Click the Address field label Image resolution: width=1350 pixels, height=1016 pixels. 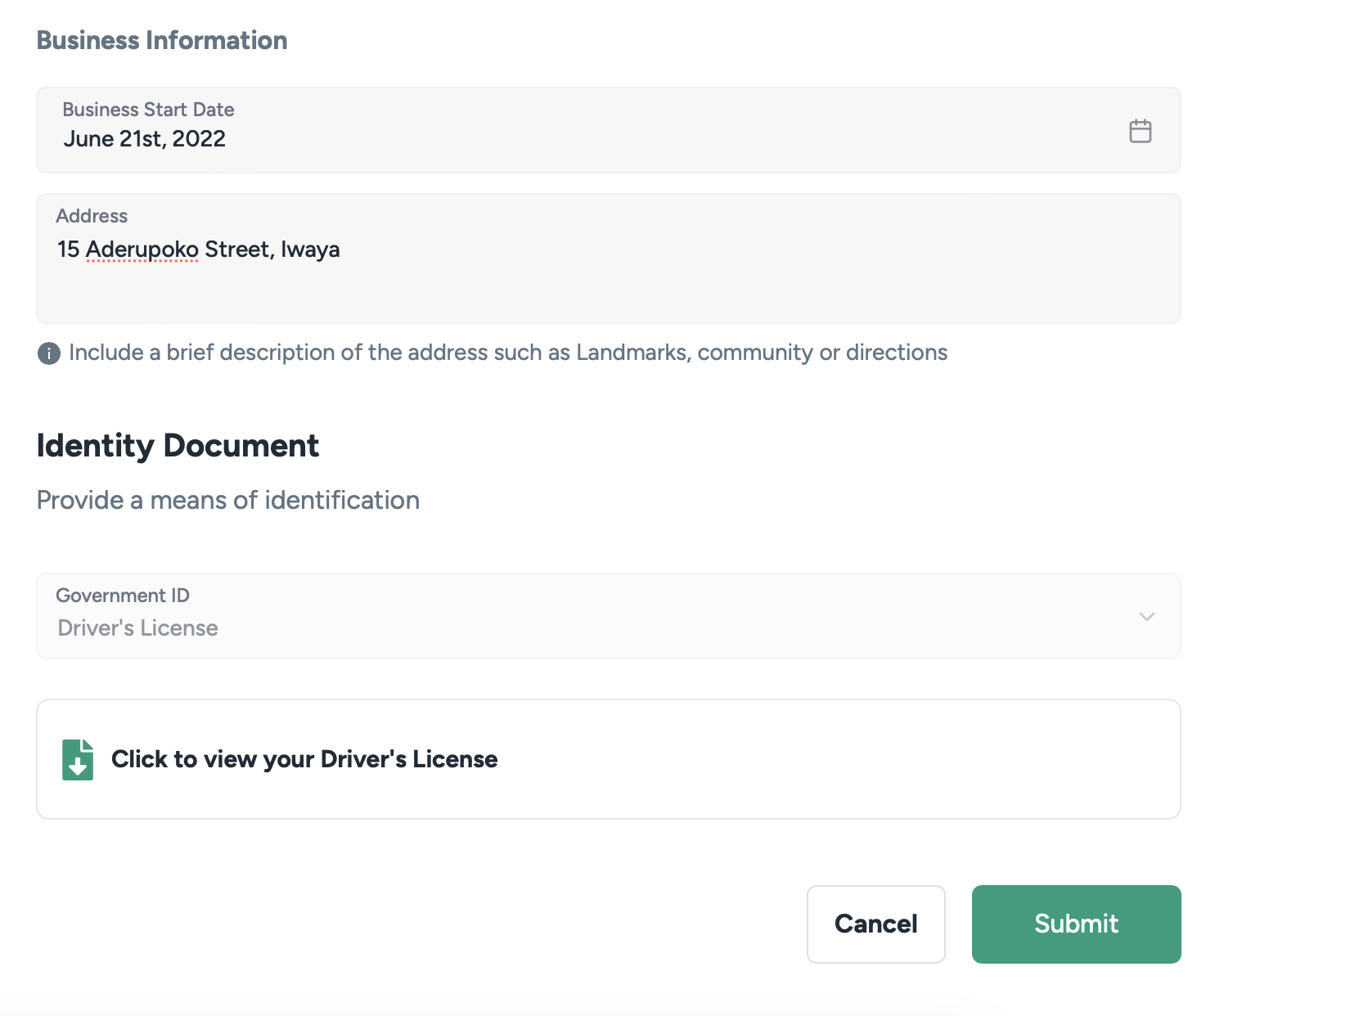[92, 216]
